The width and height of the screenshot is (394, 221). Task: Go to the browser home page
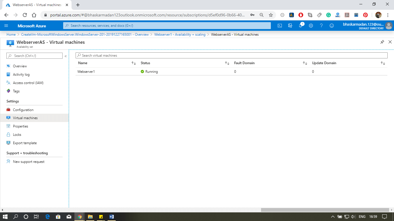tap(34, 15)
